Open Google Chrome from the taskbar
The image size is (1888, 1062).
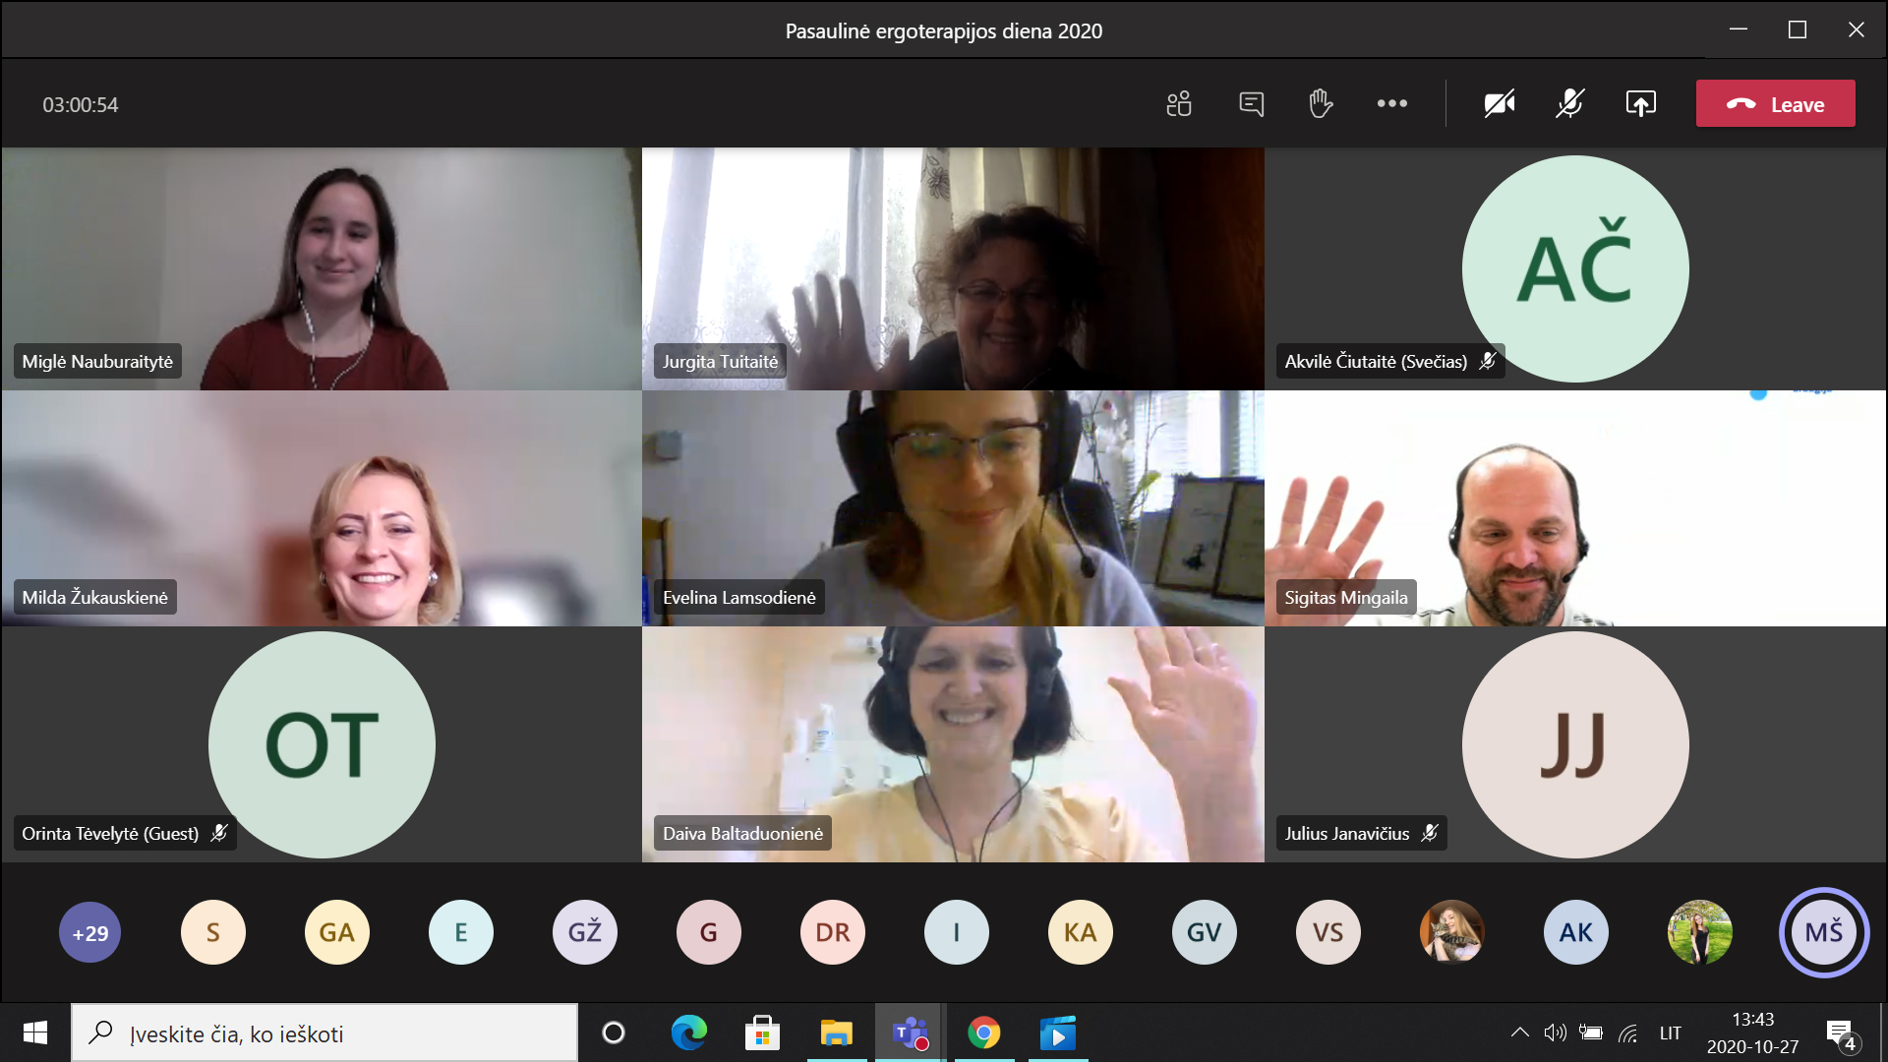983,1032
